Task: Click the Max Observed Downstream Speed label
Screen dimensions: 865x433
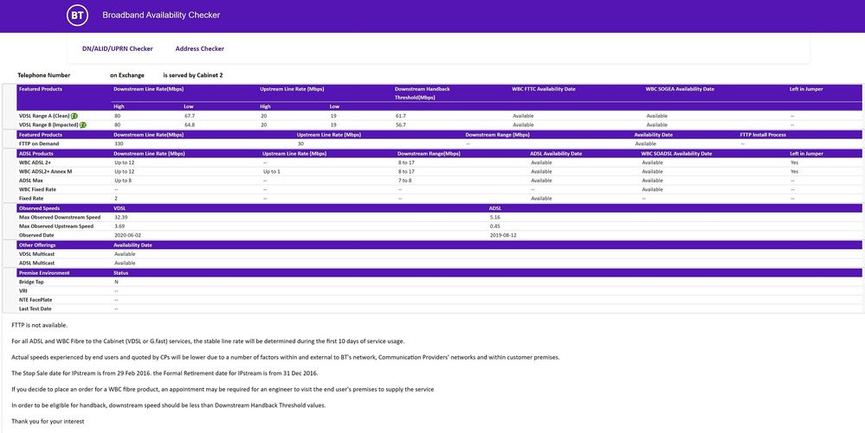Action: (60, 217)
